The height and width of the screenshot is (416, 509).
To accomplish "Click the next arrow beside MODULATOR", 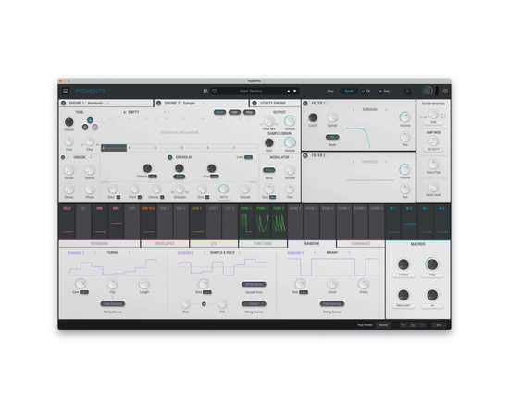I will [292, 157].
